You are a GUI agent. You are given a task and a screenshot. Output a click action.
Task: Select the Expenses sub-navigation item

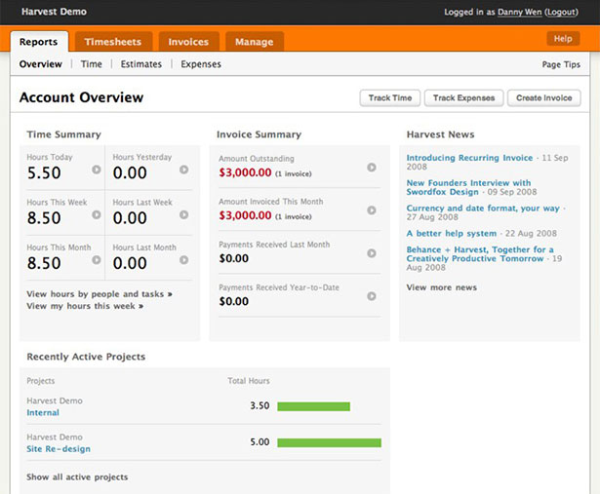click(x=201, y=64)
